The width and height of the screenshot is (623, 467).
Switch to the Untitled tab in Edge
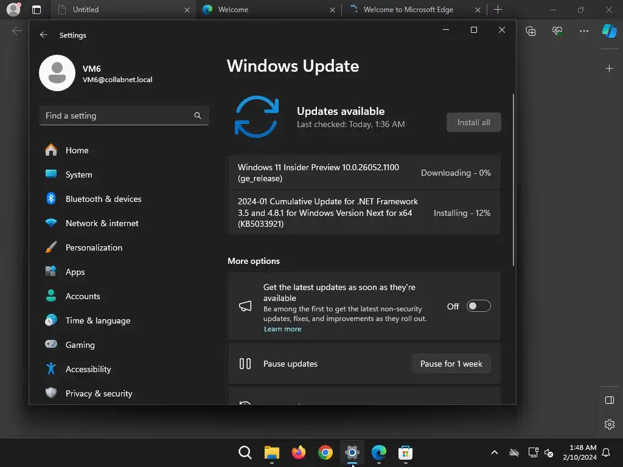[x=123, y=10]
